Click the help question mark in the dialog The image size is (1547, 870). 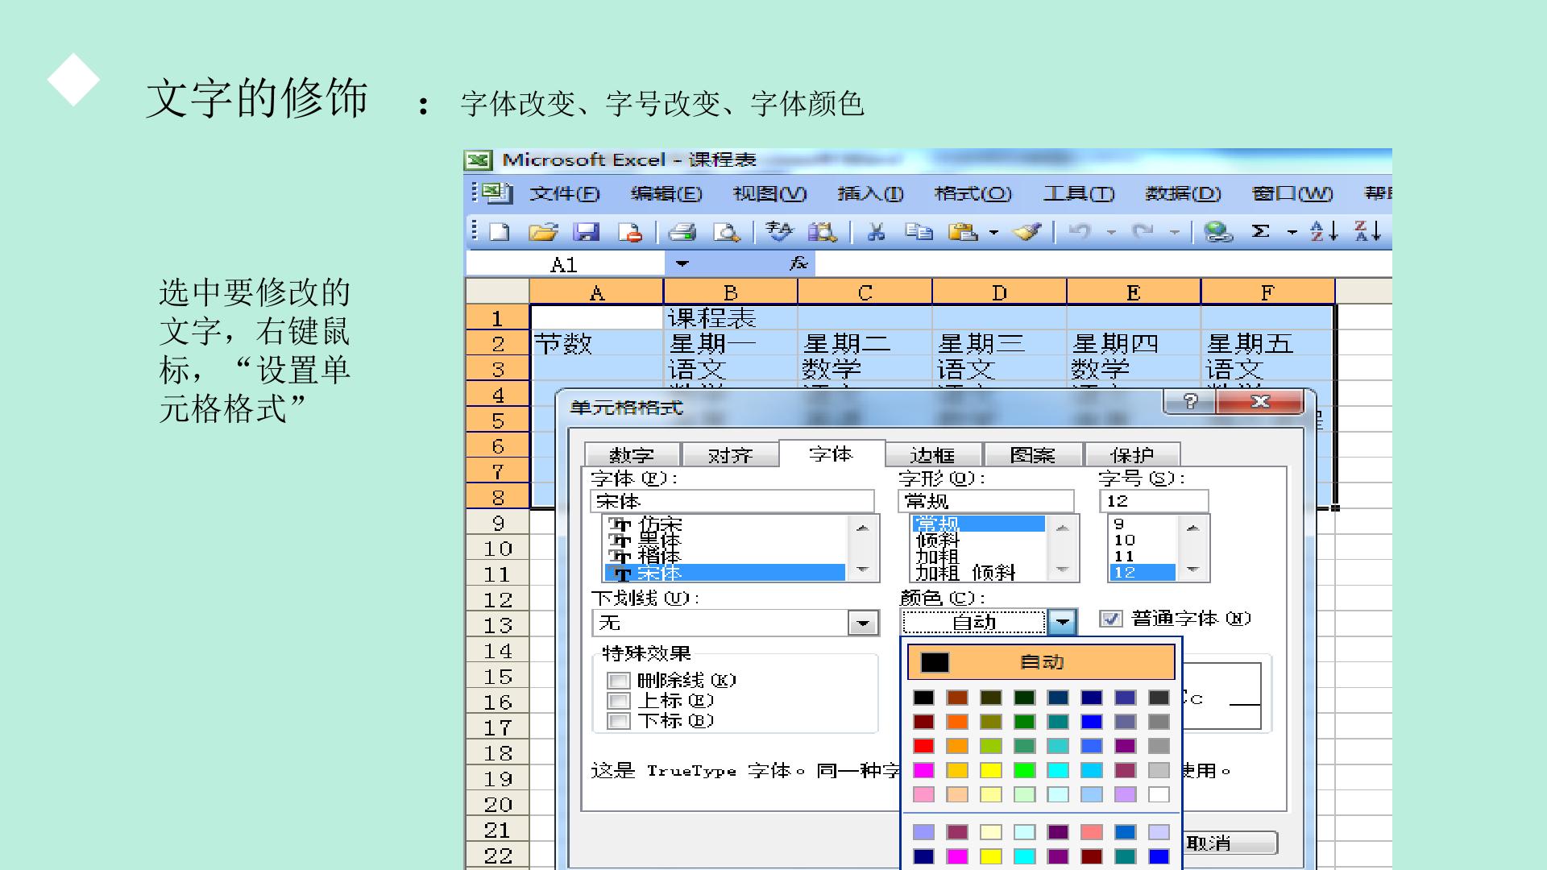click(x=1190, y=401)
